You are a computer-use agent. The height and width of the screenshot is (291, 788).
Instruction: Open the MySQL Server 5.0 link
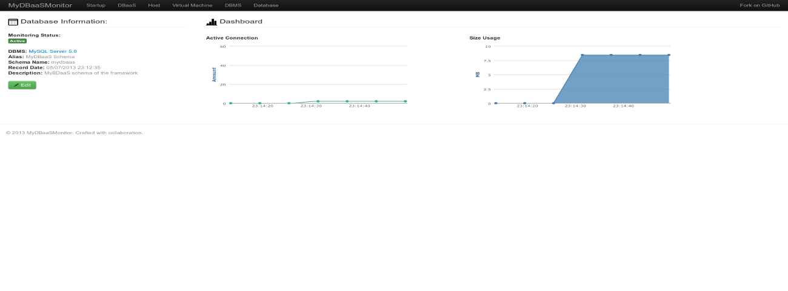[53, 52]
